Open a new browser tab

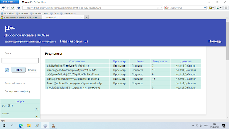[x=87, y=17]
